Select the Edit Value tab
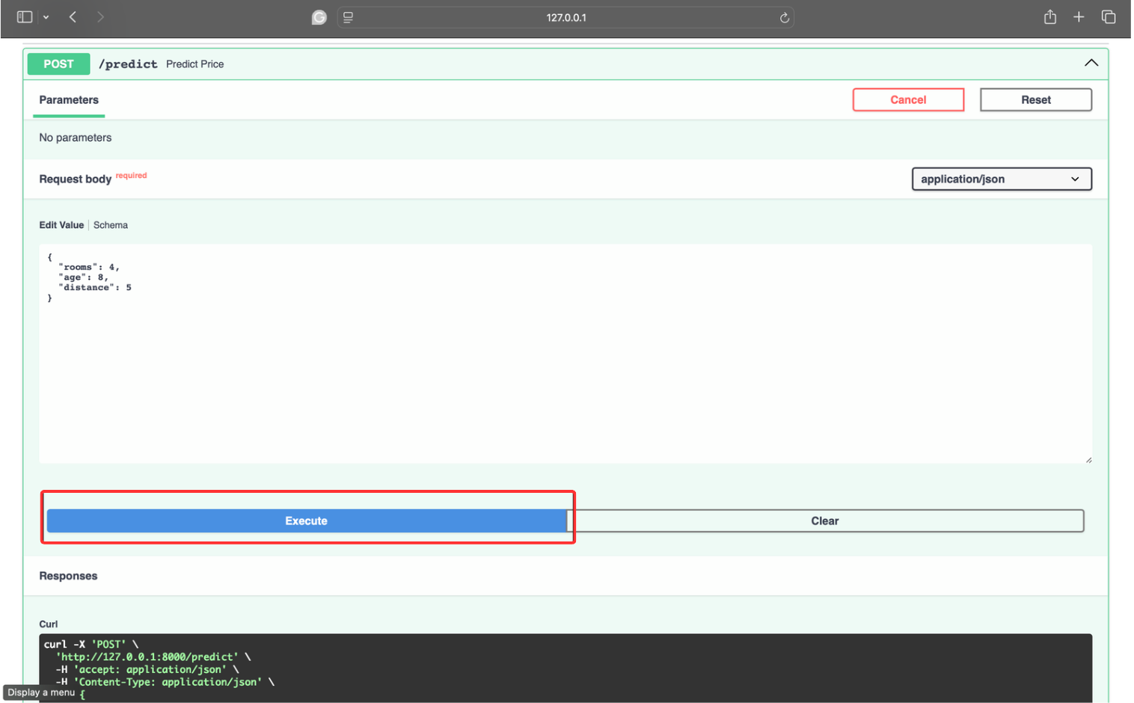1134x703 pixels. [61, 224]
